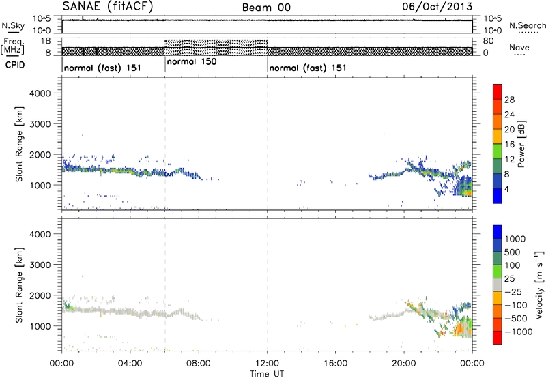Image resolution: width=546 pixels, height=378 pixels.
Task: Click the 80 tick on the Nave axis
Action: pyautogui.click(x=488, y=41)
